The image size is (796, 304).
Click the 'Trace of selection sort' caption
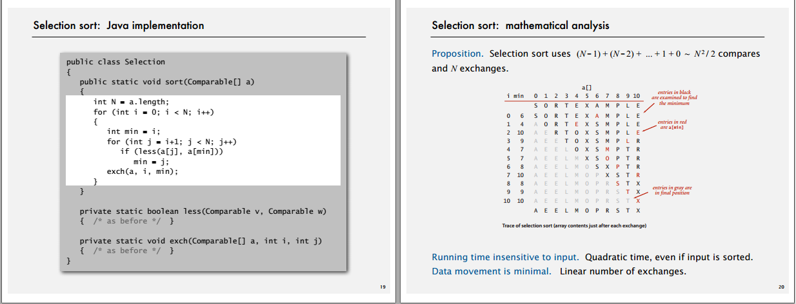point(574,226)
